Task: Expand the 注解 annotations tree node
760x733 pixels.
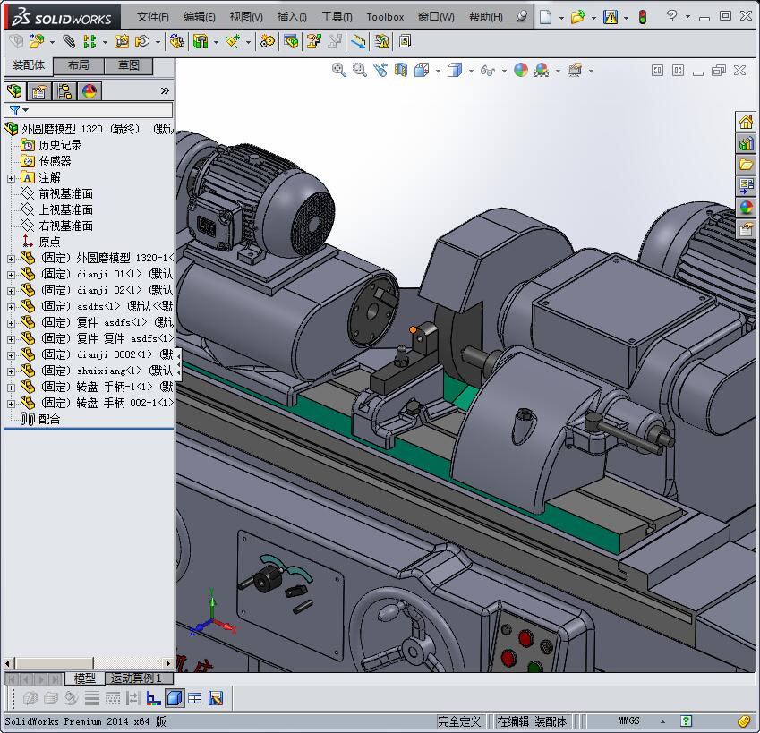Action: pyautogui.click(x=11, y=178)
